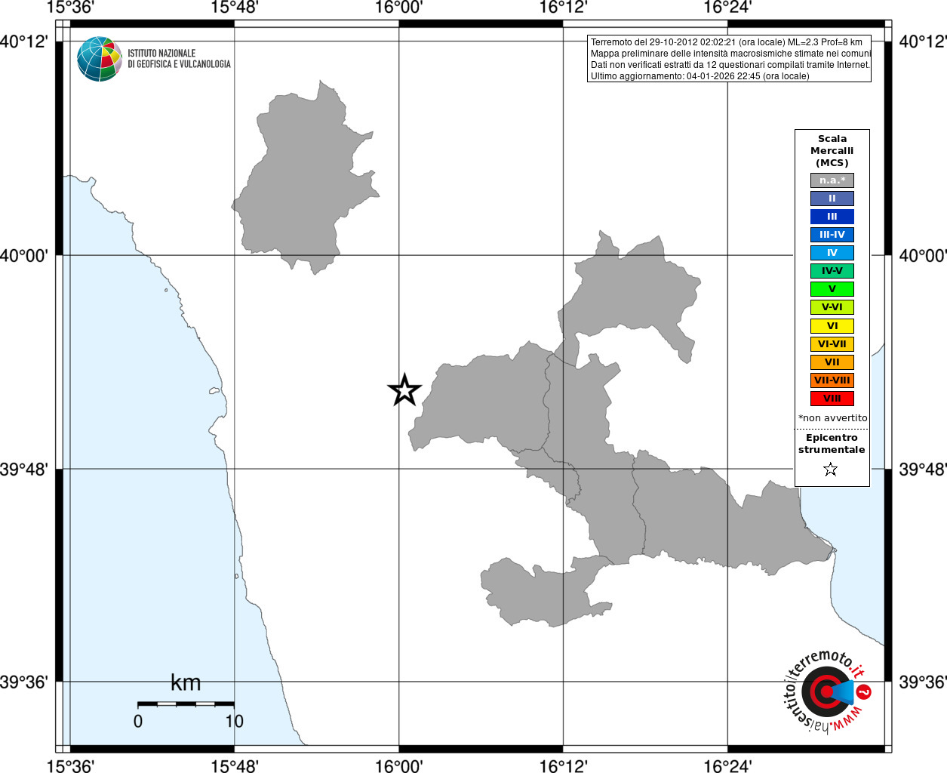The height and width of the screenshot is (773, 947).
Task: Click the epicenter star on the map
Action: click(404, 390)
